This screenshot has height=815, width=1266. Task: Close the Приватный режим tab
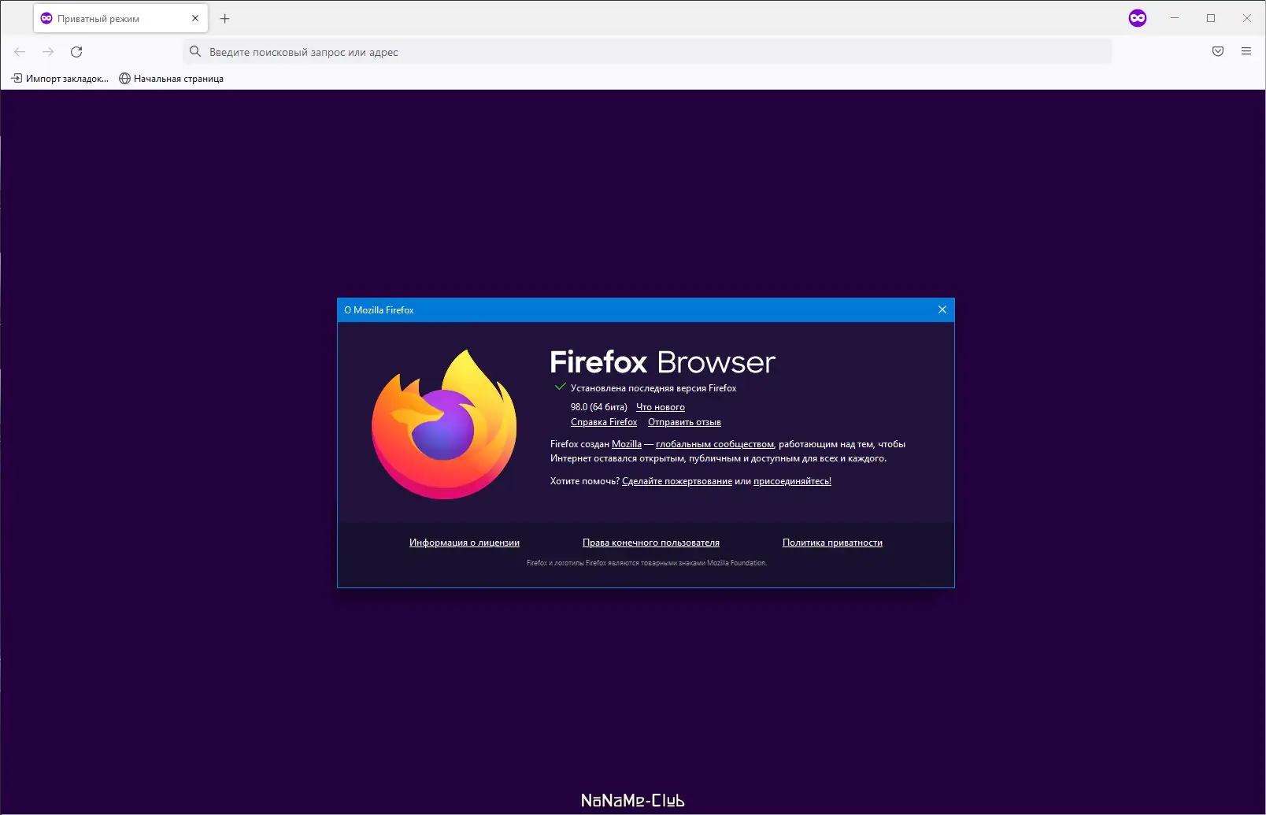(195, 18)
